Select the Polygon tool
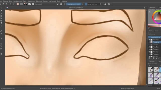 [1, 18]
